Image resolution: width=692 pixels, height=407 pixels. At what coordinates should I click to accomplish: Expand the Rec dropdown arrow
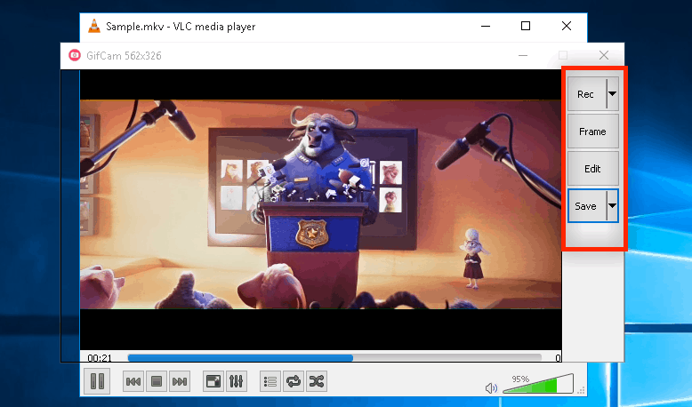click(x=612, y=94)
